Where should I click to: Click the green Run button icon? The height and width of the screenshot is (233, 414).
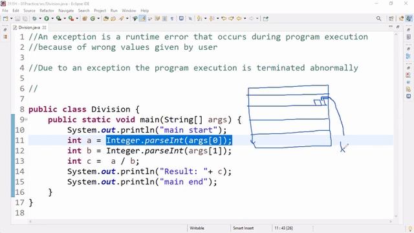point(47,19)
